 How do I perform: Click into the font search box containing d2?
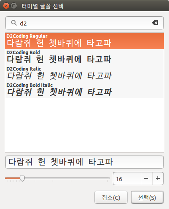[84, 23]
